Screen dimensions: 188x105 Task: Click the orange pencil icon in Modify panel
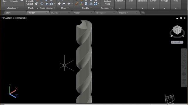[x=76, y=4]
